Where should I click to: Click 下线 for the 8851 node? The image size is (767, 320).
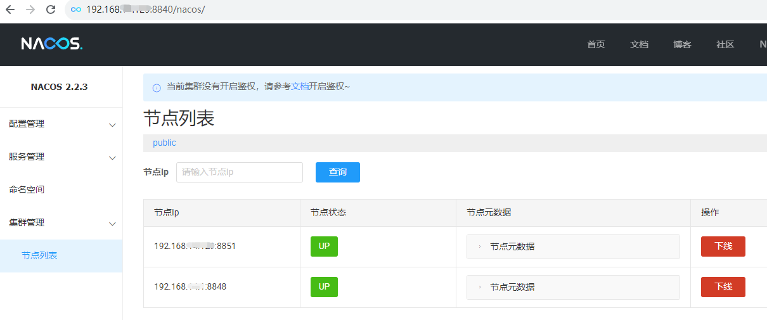pos(723,246)
